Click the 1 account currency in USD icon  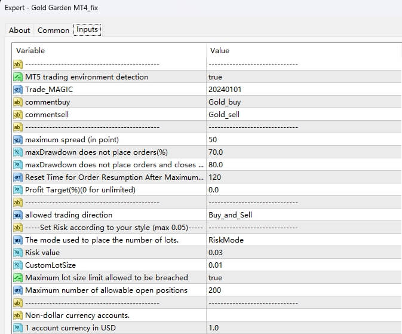coord(18,327)
